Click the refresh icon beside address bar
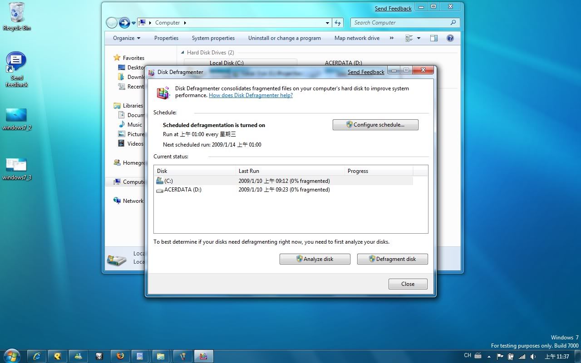The height and width of the screenshot is (363, 581). pyautogui.click(x=338, y=23)
